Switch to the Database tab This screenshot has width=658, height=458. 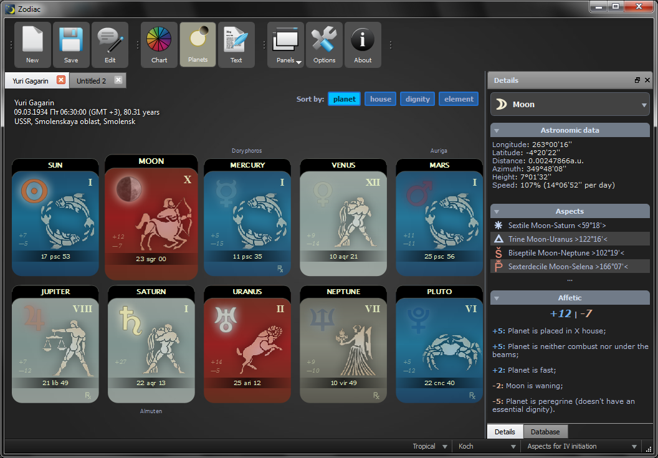pos(545,432)
